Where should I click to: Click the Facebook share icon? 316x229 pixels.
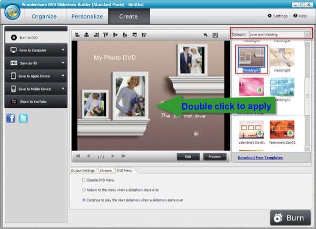(x=11, y=118)
